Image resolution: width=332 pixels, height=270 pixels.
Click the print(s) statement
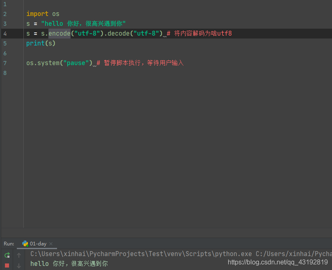pos(41,43)
